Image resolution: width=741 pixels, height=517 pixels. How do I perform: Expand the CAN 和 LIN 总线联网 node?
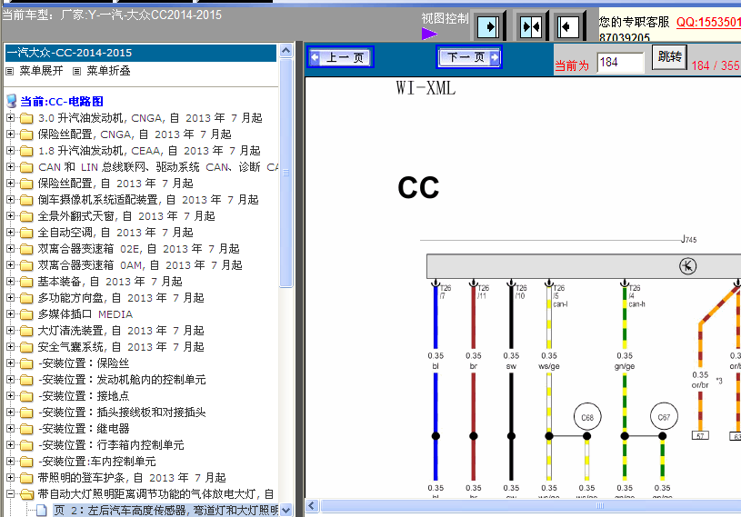coord(10,166)
